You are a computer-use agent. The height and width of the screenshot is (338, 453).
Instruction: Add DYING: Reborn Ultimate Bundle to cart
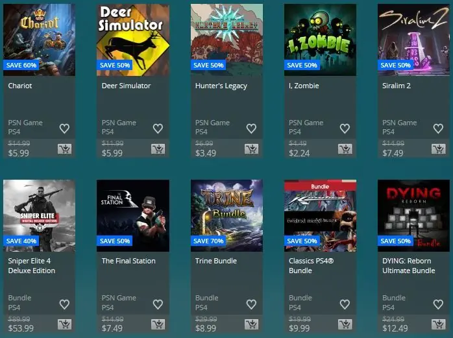[x=439, y=324]
